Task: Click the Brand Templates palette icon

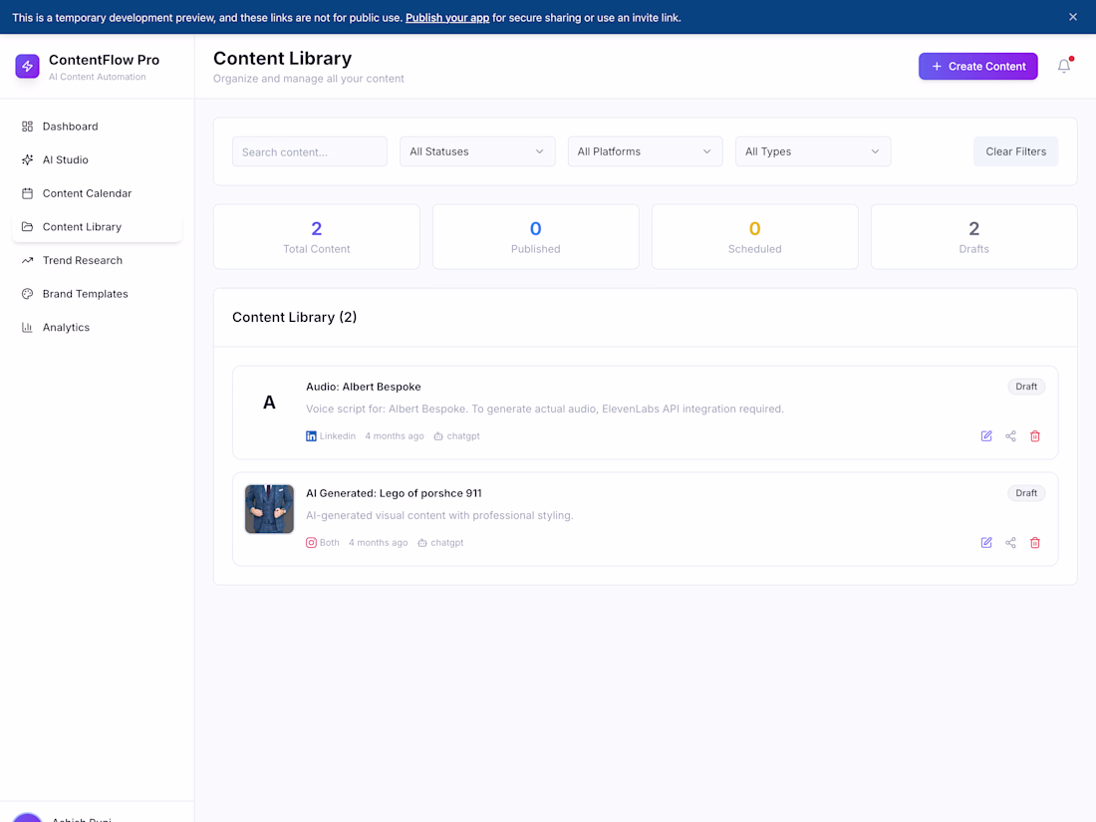Action: pos(27,294)
